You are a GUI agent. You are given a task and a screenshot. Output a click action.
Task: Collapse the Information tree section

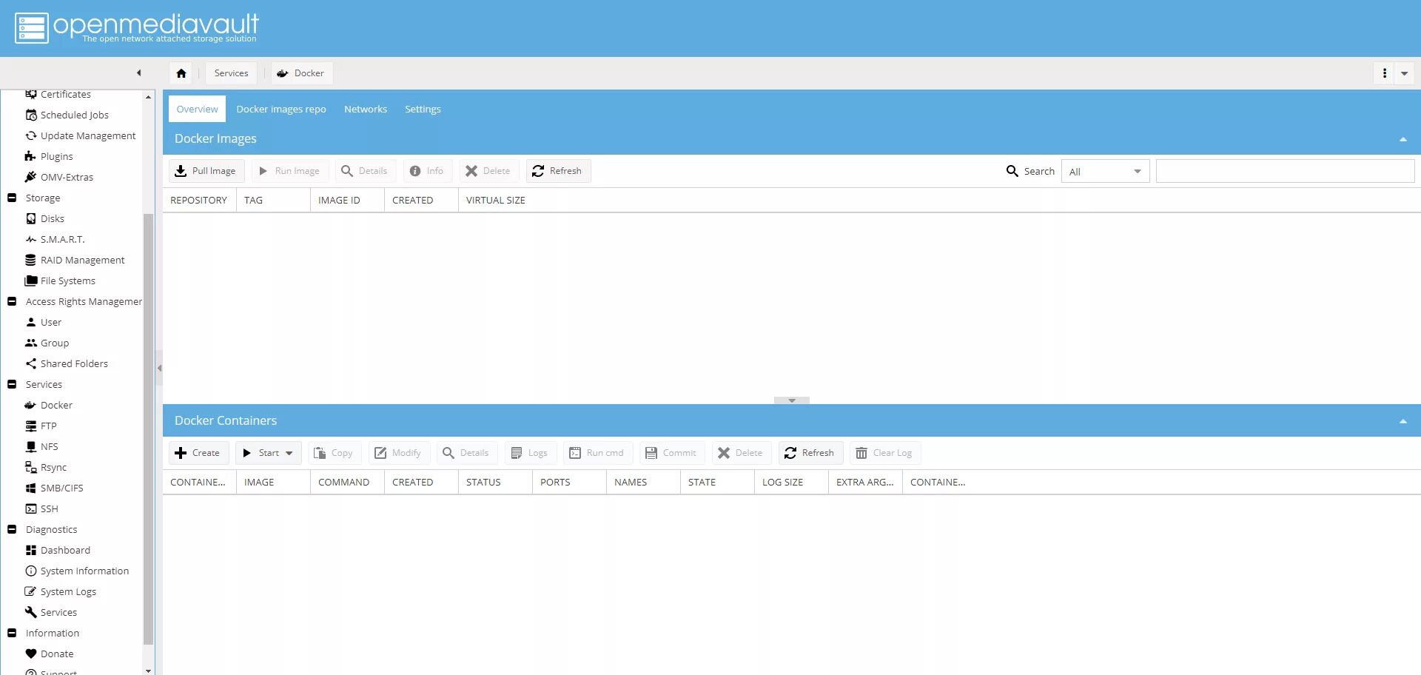click(12, 633)
